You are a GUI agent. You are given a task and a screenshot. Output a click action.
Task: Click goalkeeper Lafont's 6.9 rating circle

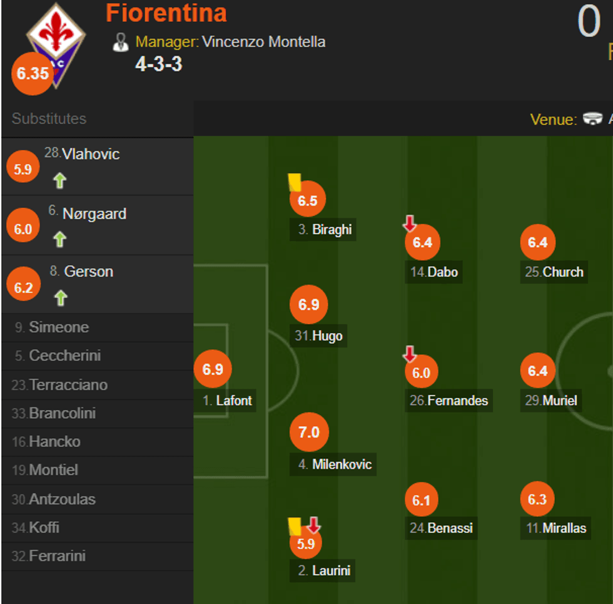(x=213, y=369)
